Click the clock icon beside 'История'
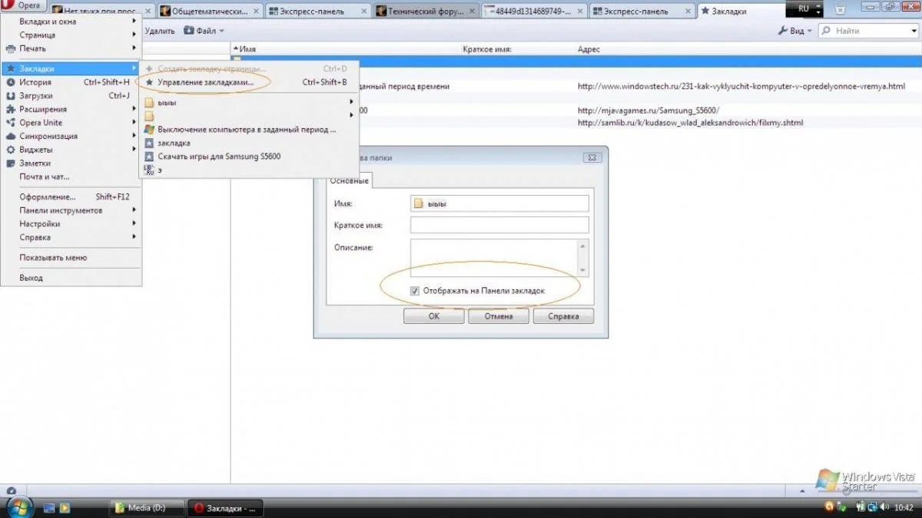The image size is (922, 518). [x=11, y=82]
